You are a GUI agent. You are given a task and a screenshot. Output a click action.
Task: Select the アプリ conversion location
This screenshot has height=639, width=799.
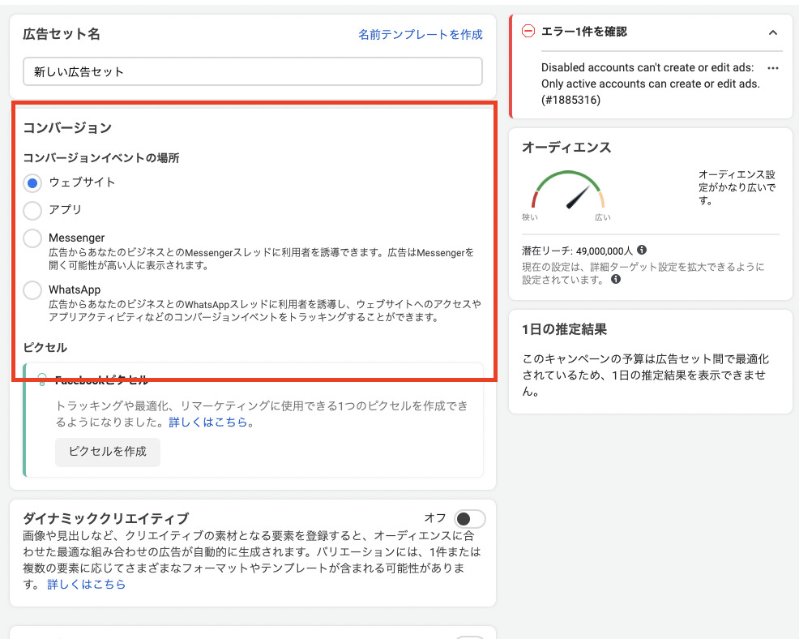tap(31, 209)
